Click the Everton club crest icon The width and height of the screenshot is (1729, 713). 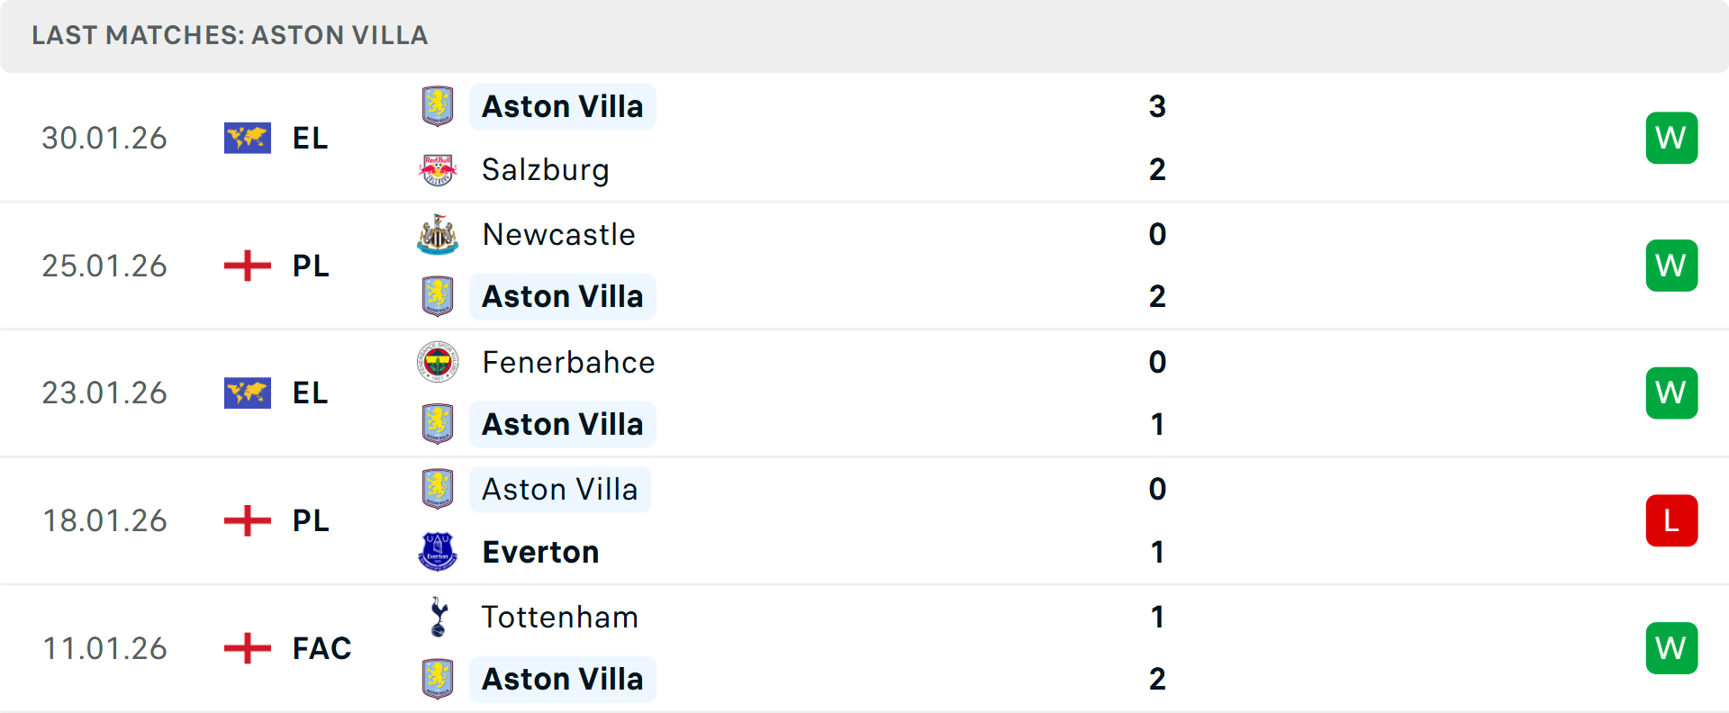[438, 552]
